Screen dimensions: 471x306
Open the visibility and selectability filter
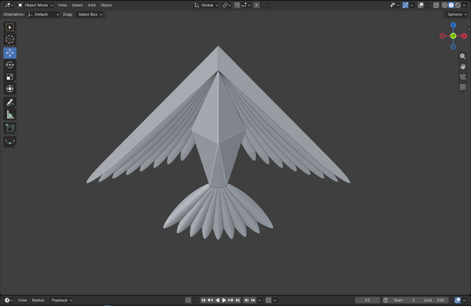(x=395, y=5)
